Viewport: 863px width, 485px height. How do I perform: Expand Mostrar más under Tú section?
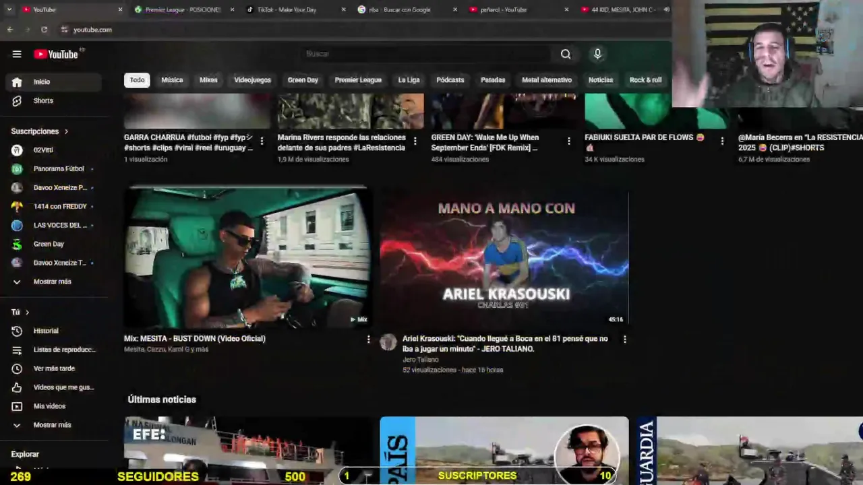coord(54,425)
